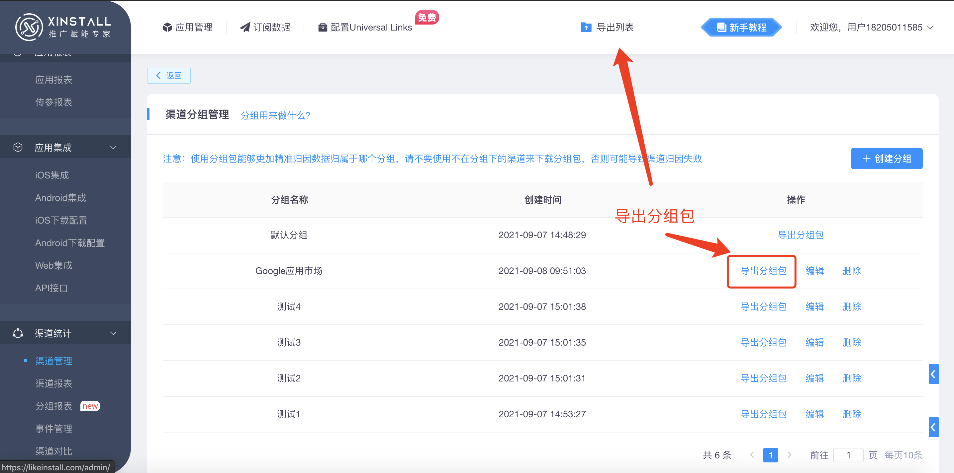
Task: Select 事件管理 in sidebar
Action: pos(54,428)
